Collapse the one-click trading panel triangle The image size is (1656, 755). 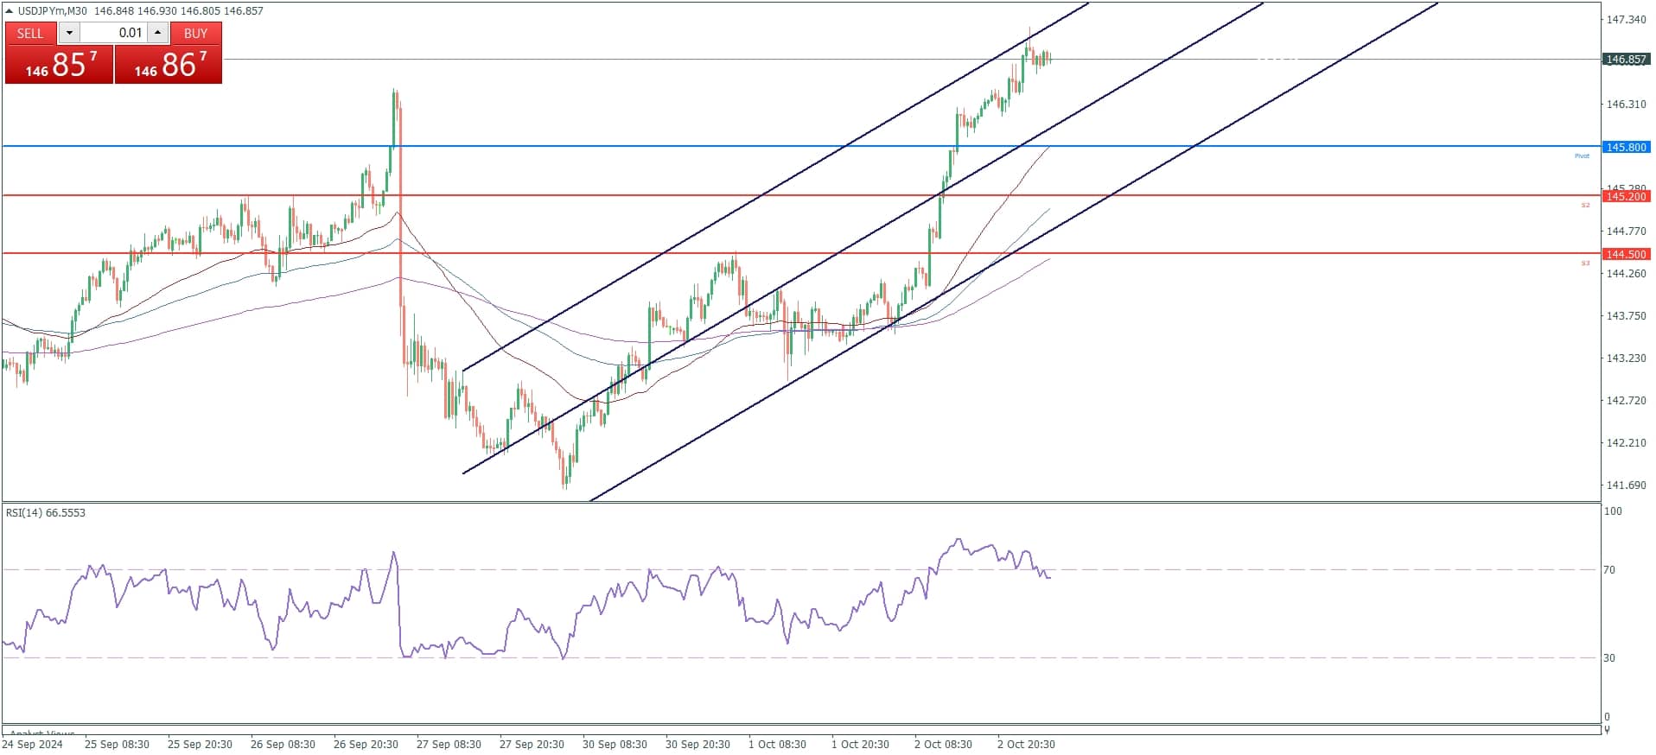[10, 11]
